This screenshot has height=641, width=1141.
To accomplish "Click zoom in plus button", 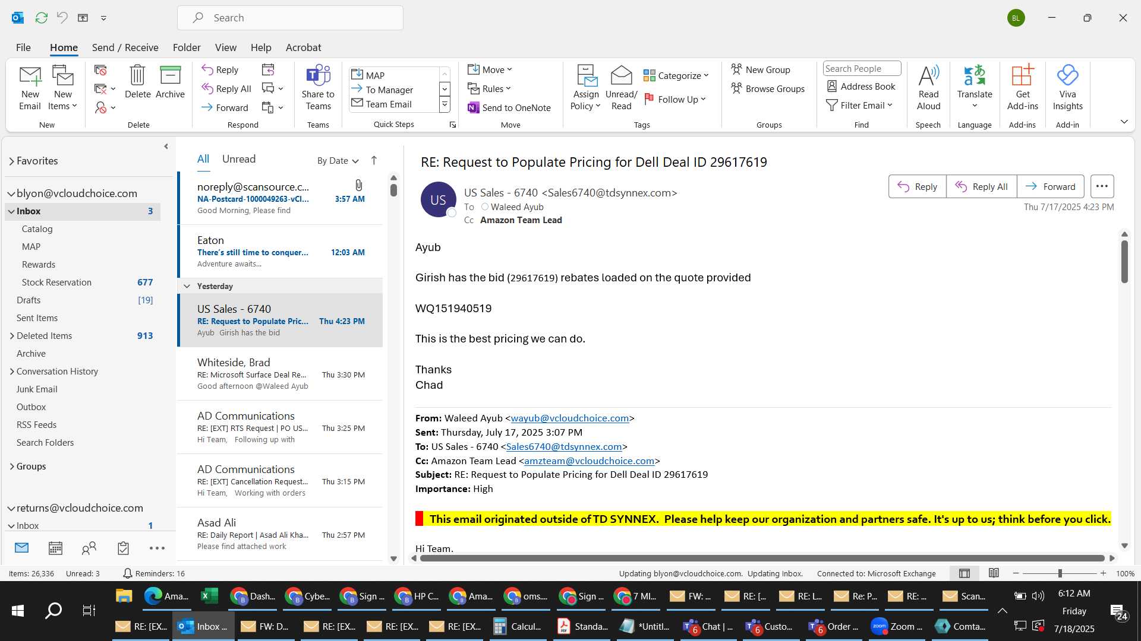I will [1103, 573].
